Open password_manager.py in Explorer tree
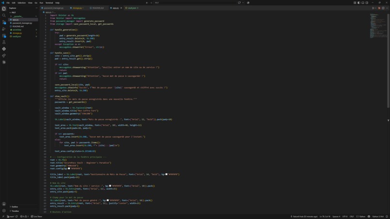The width and height of the screenshot is (390, 219). click(22, 23)
